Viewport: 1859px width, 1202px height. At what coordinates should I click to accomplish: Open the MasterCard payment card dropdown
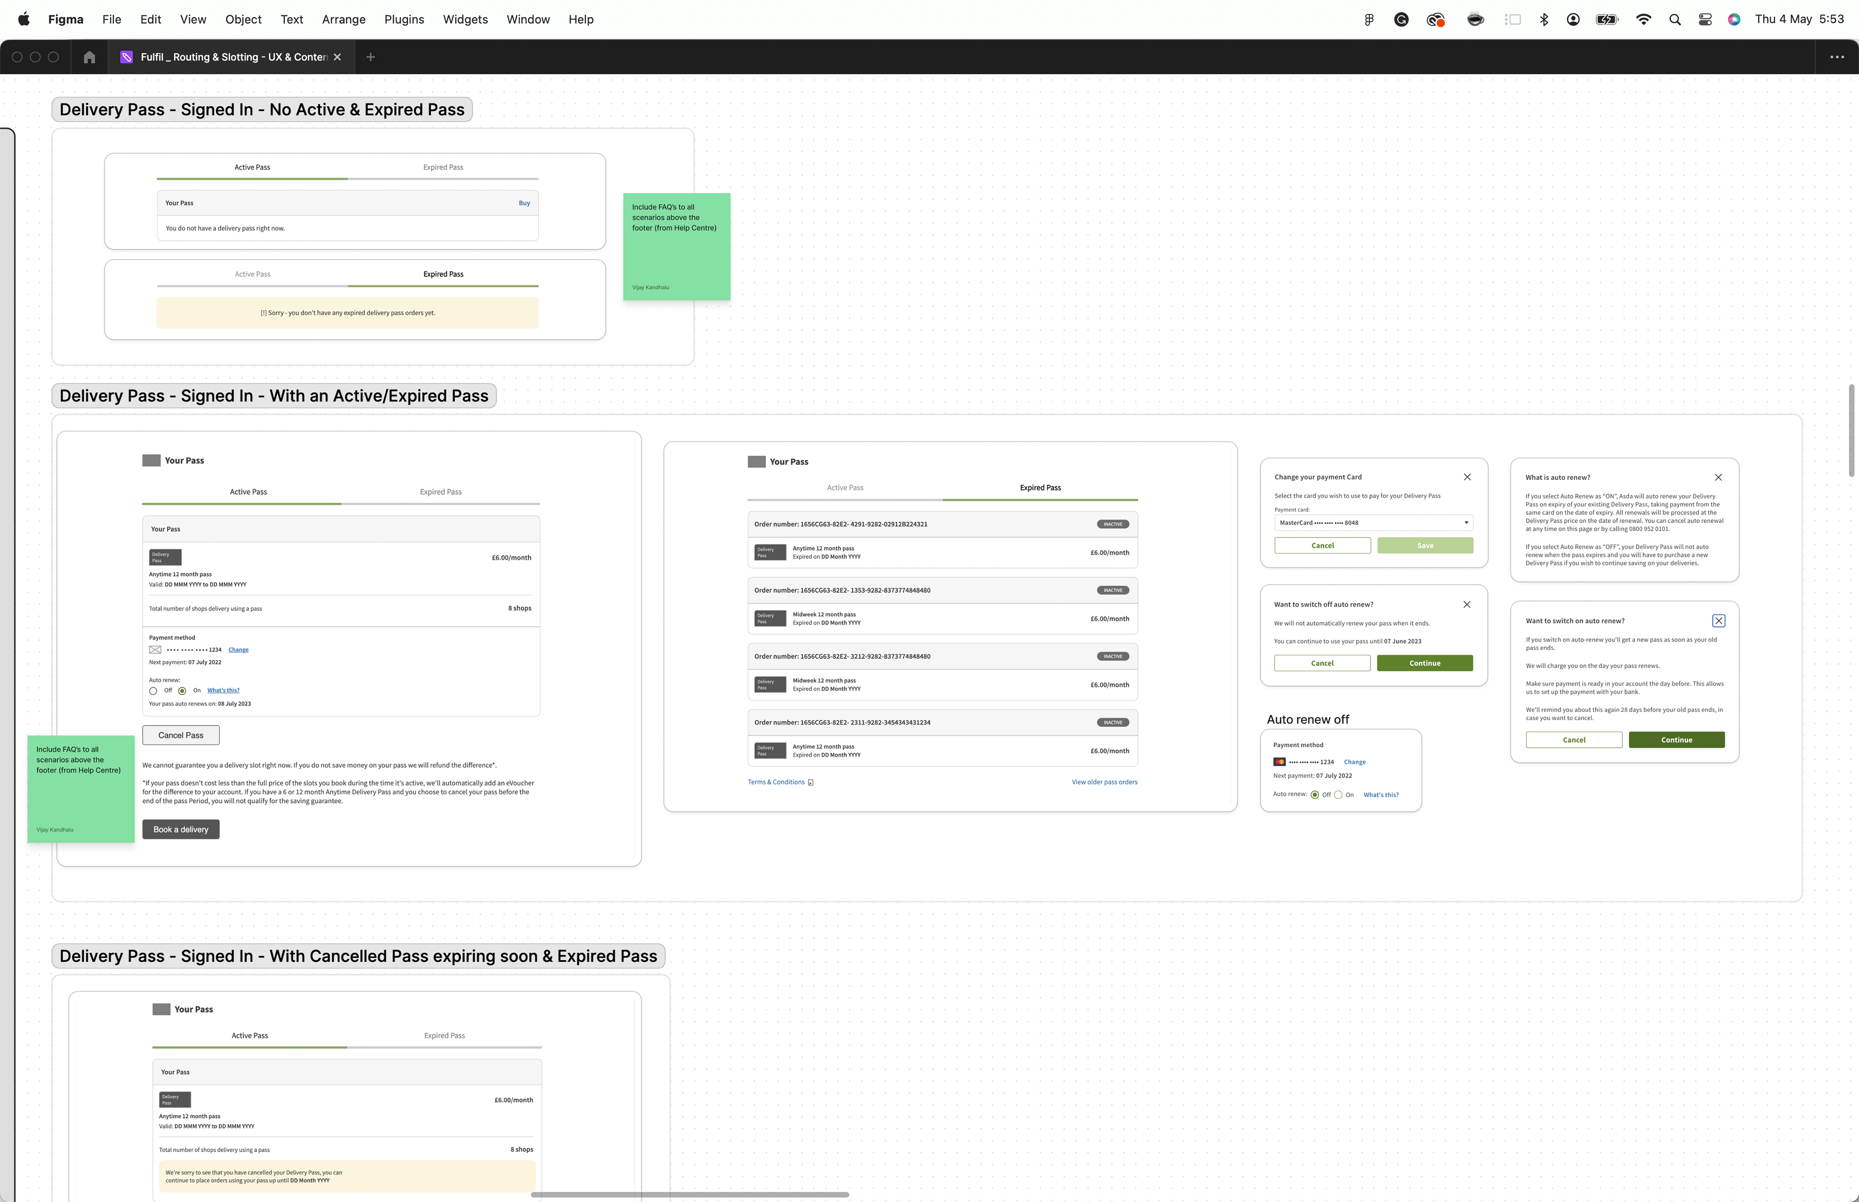point(1373,523)
